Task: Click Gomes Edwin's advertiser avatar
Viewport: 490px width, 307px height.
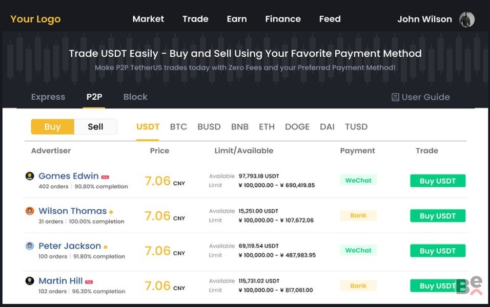Action: 30,176
